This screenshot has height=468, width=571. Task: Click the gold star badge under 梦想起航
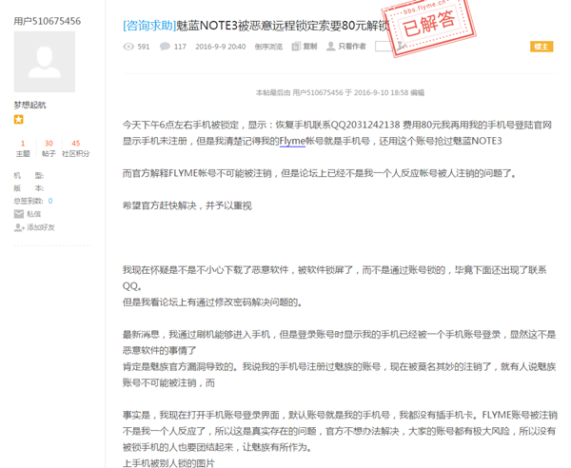(x=19, y=119)
